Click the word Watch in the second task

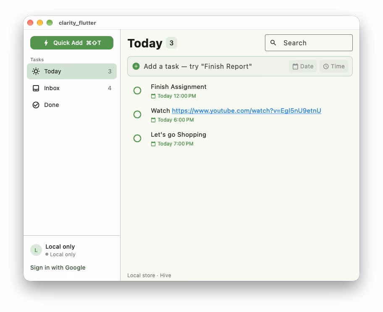click(x=160, y=111)
